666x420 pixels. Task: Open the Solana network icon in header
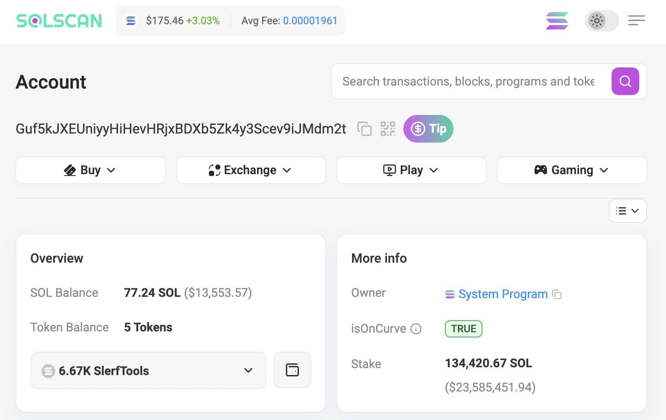point(557,21)
